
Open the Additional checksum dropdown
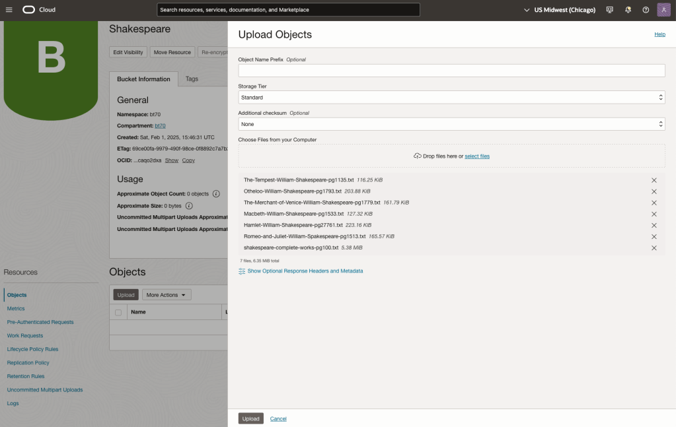pyautogui.click(x=451, y=124)
